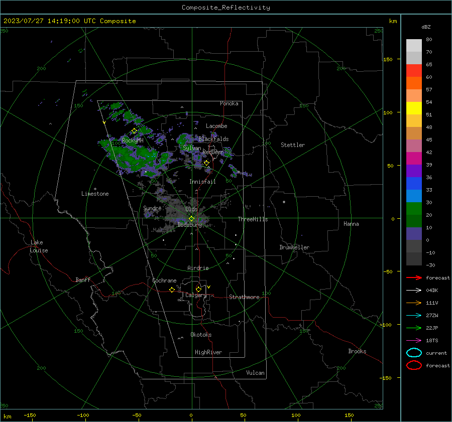Select the Strathmore city label
Screen dimensions: 452x422
pyautogui.click(x=244, y=297)
